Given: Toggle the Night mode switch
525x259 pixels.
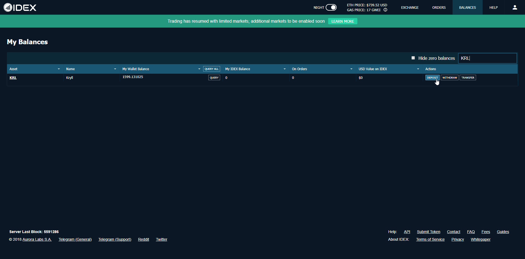Looking at the screenshot, I should pyautogui.click(x=331, y=7).
